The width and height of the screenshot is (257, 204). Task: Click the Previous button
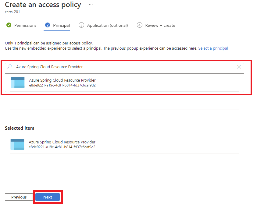[19, 197]
